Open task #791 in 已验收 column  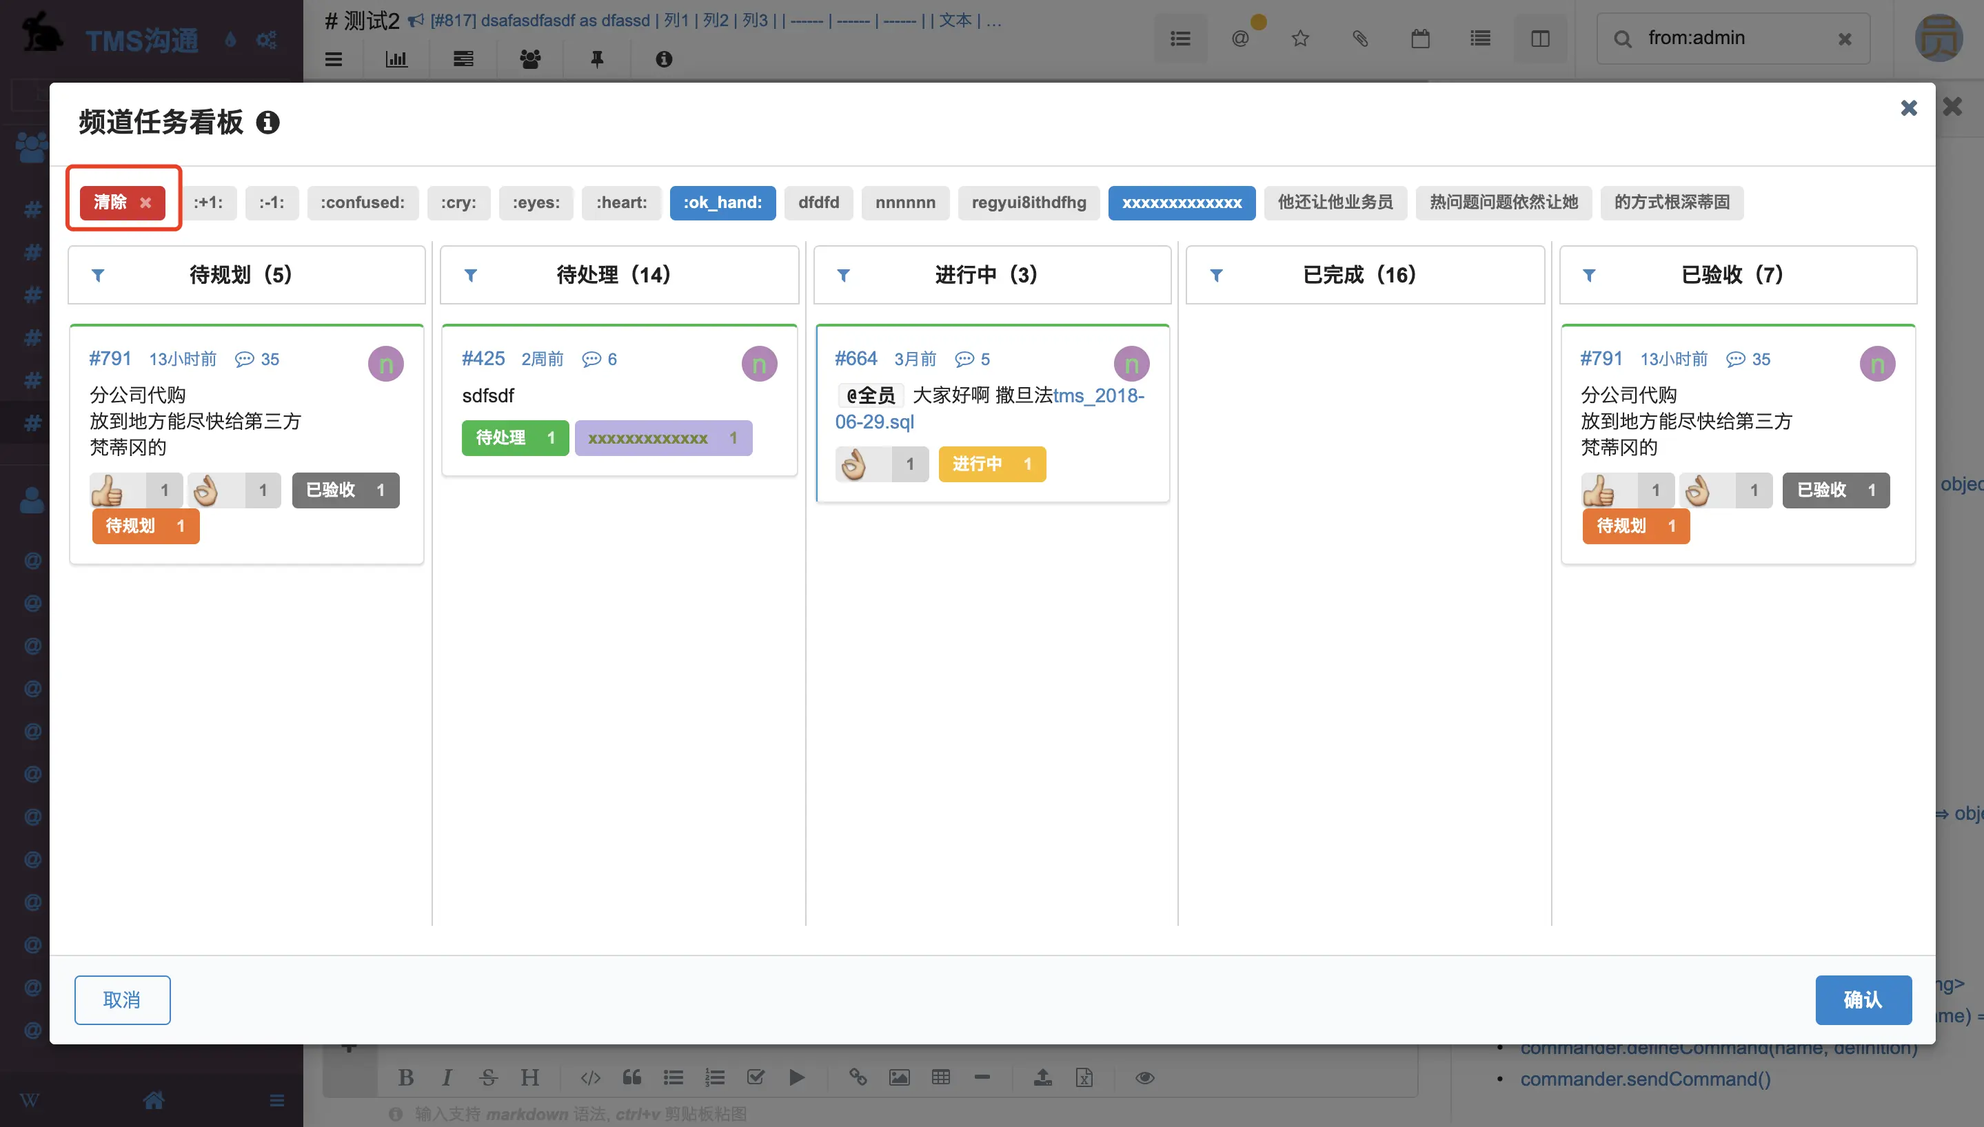1601,358
